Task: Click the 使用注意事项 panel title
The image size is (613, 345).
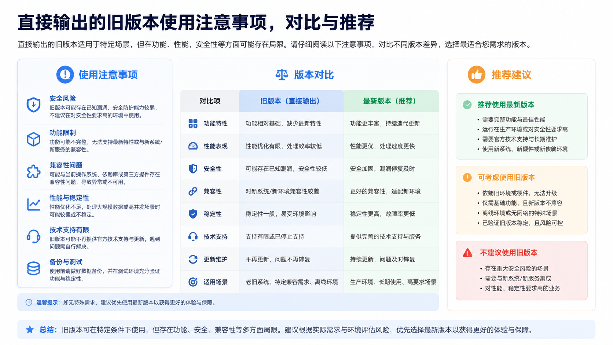Action: coord(108,75)
